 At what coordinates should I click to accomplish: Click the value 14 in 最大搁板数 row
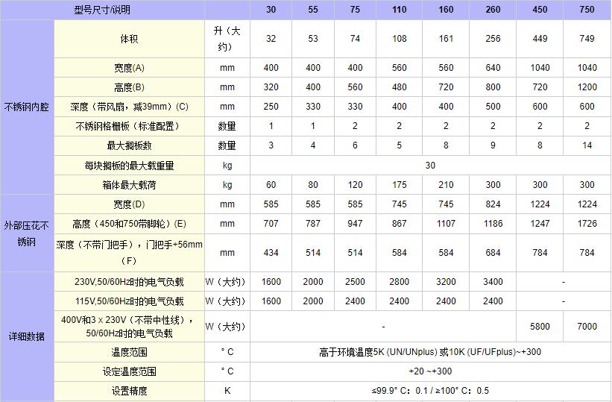[587, 145]
